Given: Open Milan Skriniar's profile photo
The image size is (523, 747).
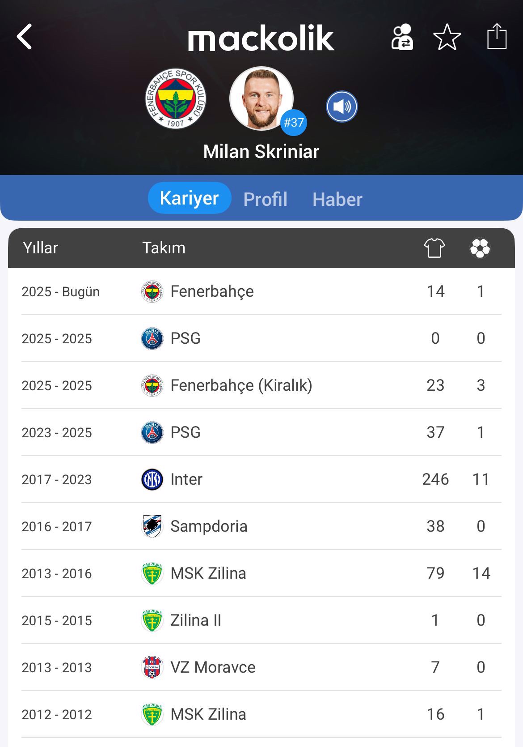Looking at the screenshot, I should (261, 98).
